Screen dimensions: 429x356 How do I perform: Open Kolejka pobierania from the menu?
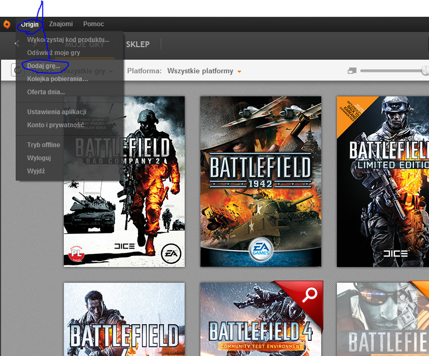pyautogui.click(x=58, y=79)
